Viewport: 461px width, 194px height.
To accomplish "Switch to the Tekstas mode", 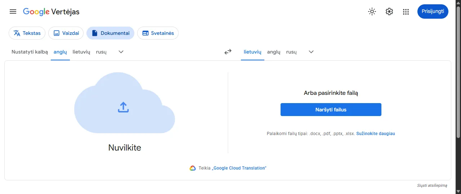I will (x=27, y=33).
